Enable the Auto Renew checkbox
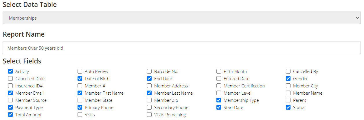Screen dimensions: 364x120 [80, 71]
